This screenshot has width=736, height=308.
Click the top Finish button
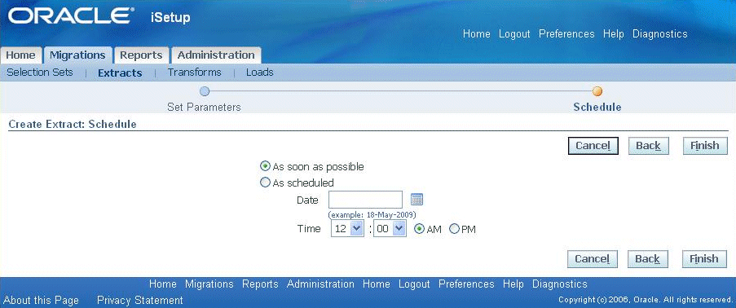(705, 146)
